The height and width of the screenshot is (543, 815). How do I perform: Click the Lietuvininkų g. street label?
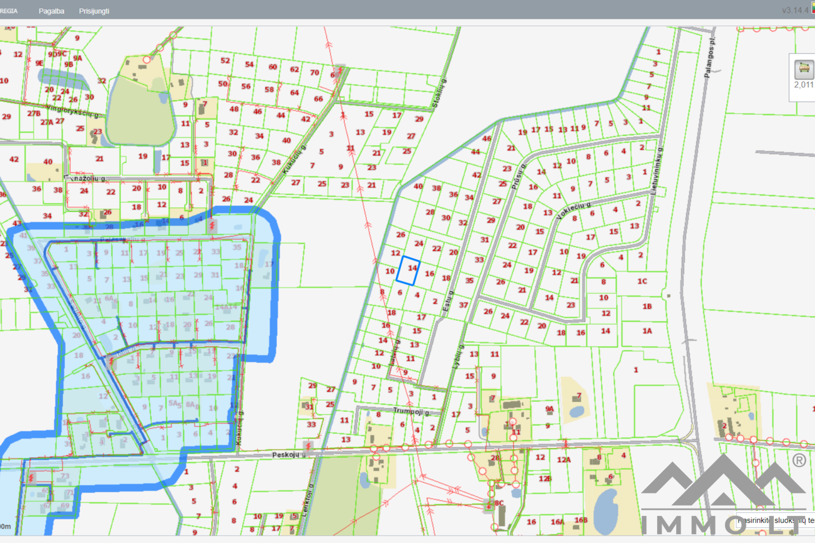coord(657,171)
